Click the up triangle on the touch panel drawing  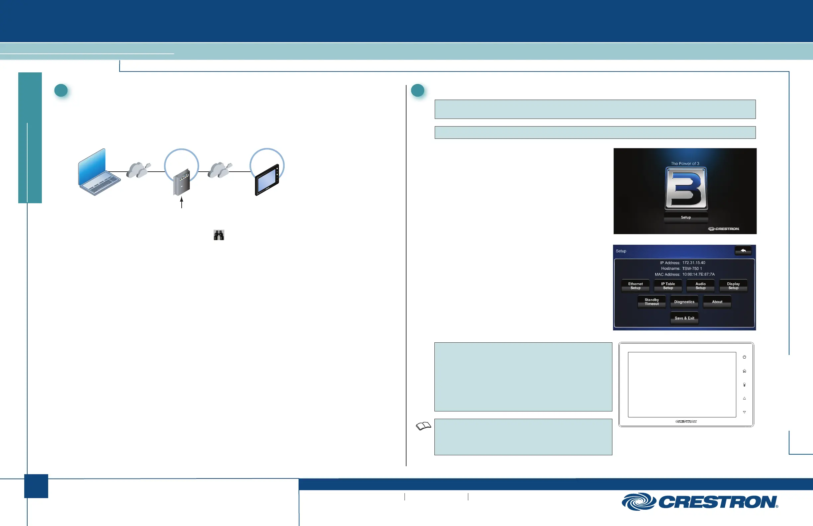744,398
